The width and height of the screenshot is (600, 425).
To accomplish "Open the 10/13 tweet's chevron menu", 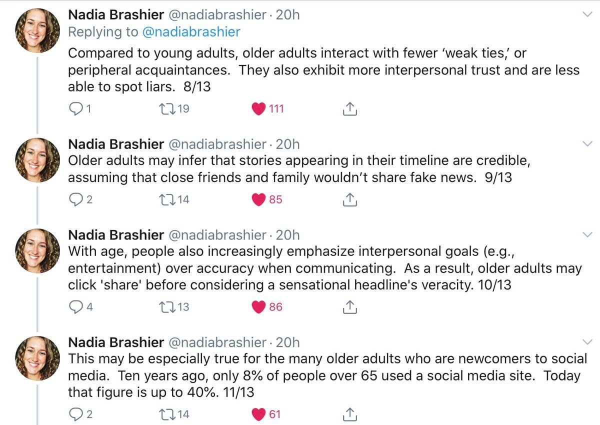I will point(587,235).
